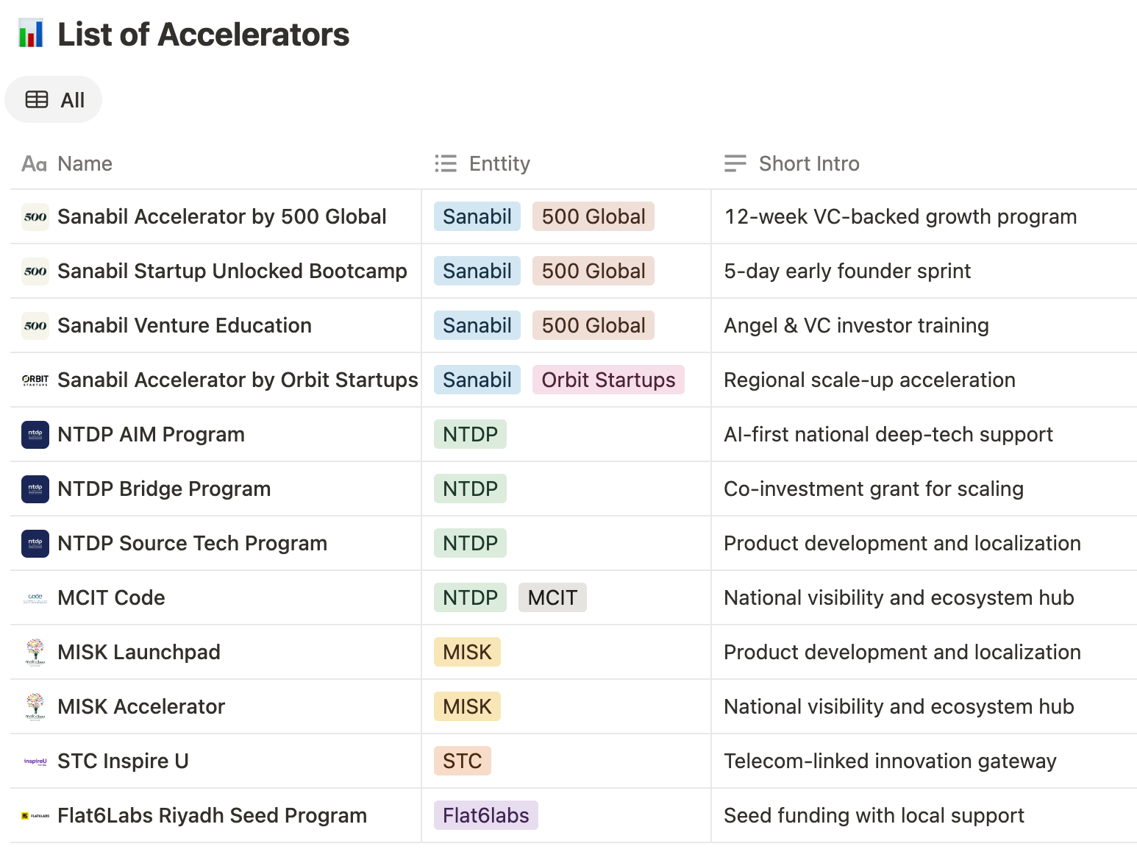The width and height of the screenshot is (1137, 852).
Task: Open STC Inspire U row
Action: pos(124,762)
